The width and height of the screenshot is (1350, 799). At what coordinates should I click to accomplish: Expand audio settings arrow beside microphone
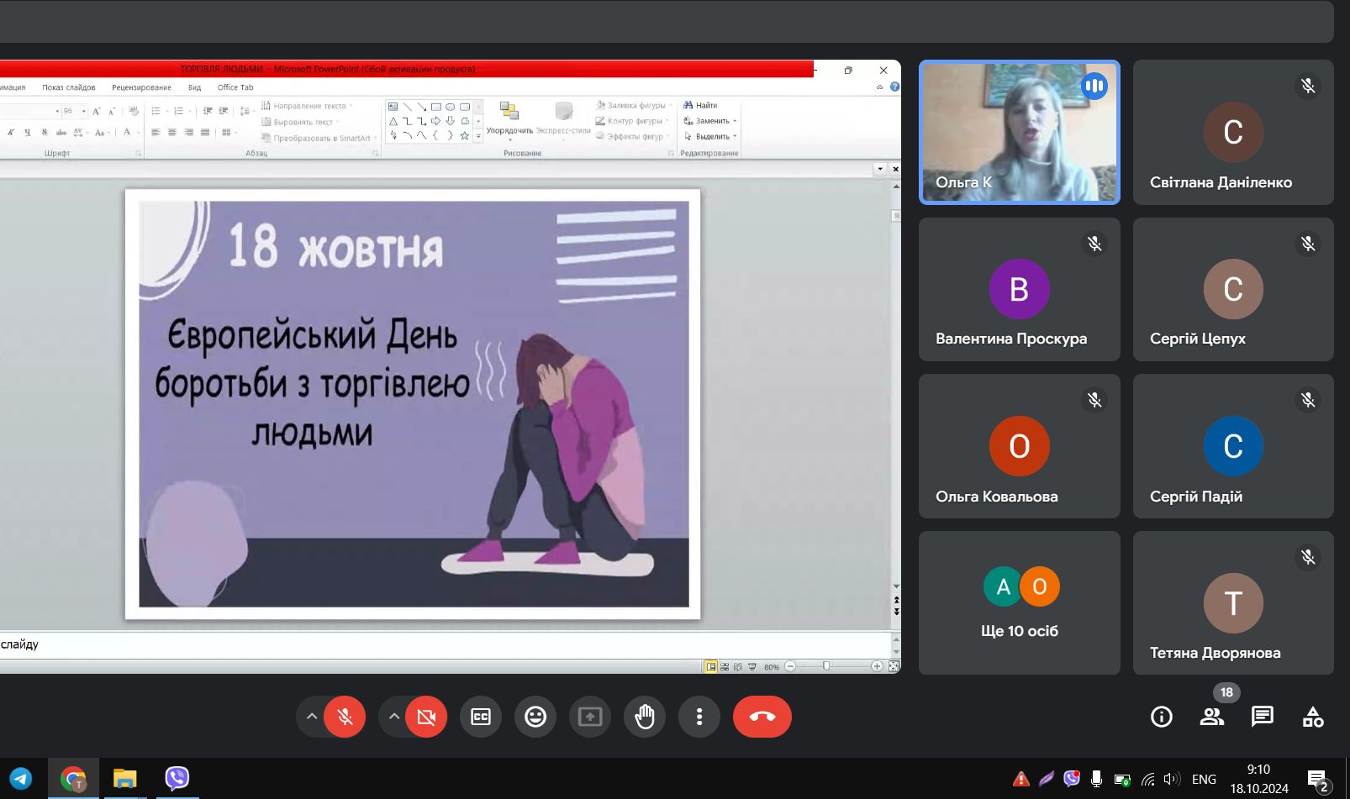[x=312, y=717]
